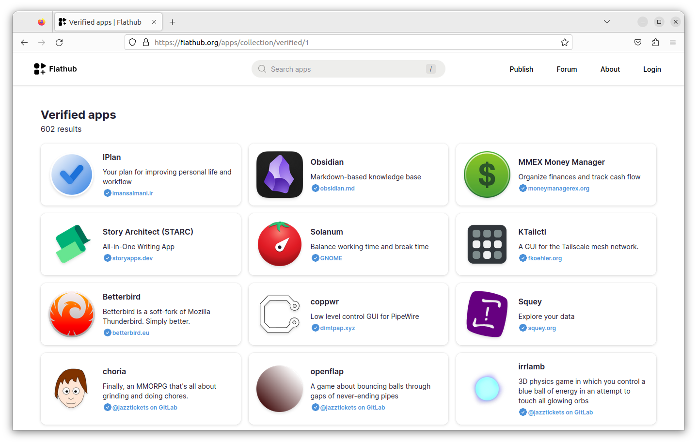Expand the tab list chevron
Viewport: 697px width, 444px height.
pos(607,21)
